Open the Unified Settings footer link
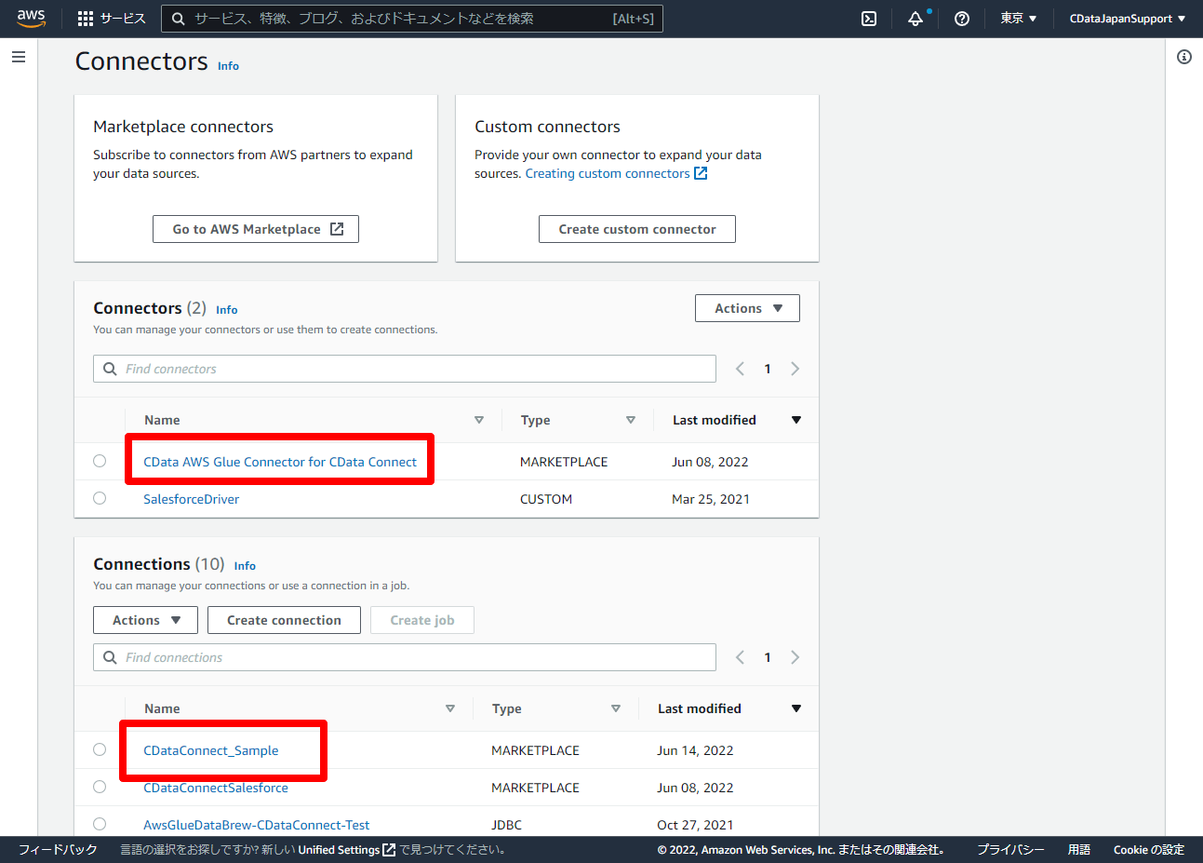The width and height of the screenshot is (1203, 863). pyautogui.click(x=346, y=850)
